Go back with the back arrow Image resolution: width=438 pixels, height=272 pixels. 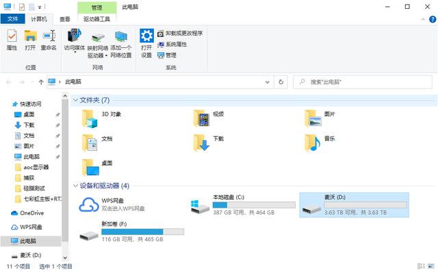pos(9,82)
